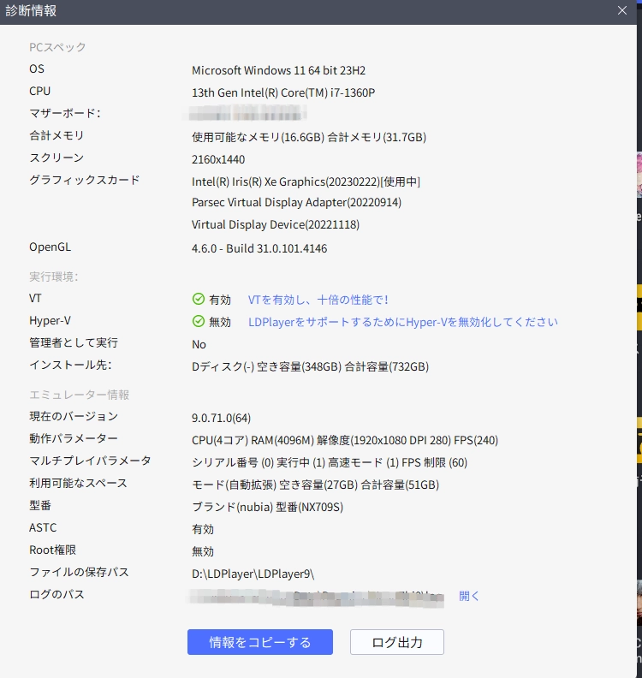Click 開く next to the log path
Viewport: 642px width, 678px height.
[x=469, y=596]
